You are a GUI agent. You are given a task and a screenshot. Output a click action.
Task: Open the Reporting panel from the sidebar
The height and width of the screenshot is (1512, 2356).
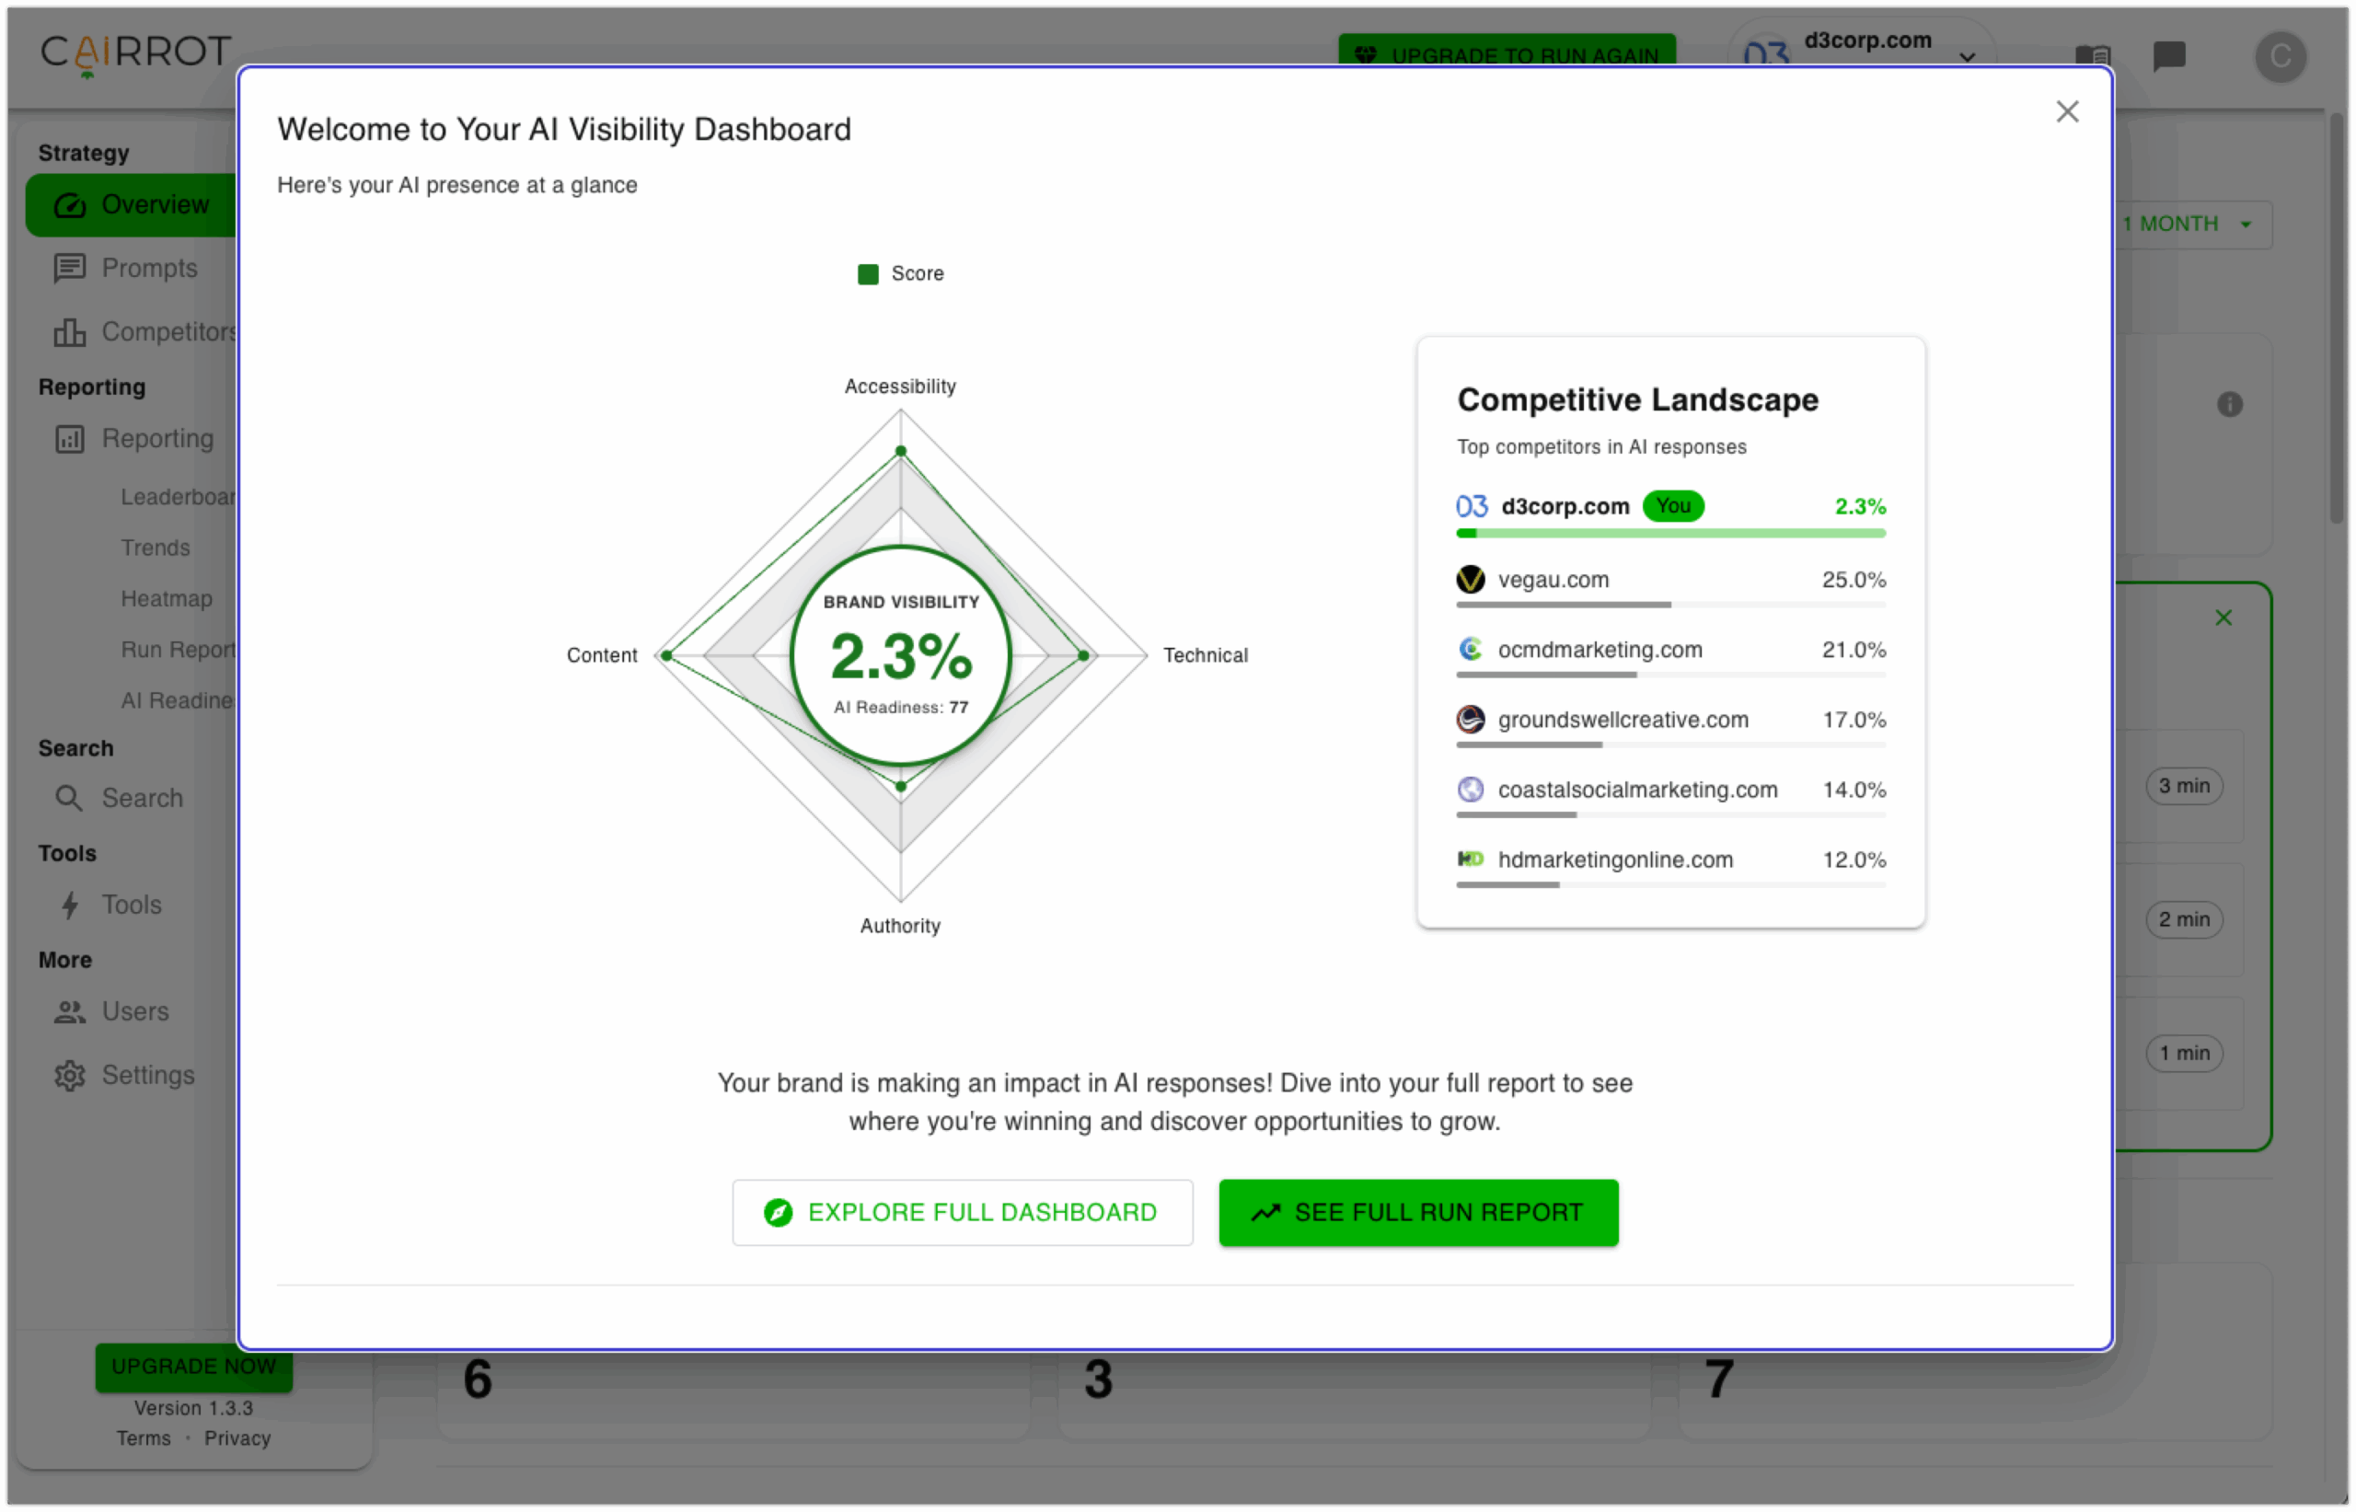pos(157,439)
